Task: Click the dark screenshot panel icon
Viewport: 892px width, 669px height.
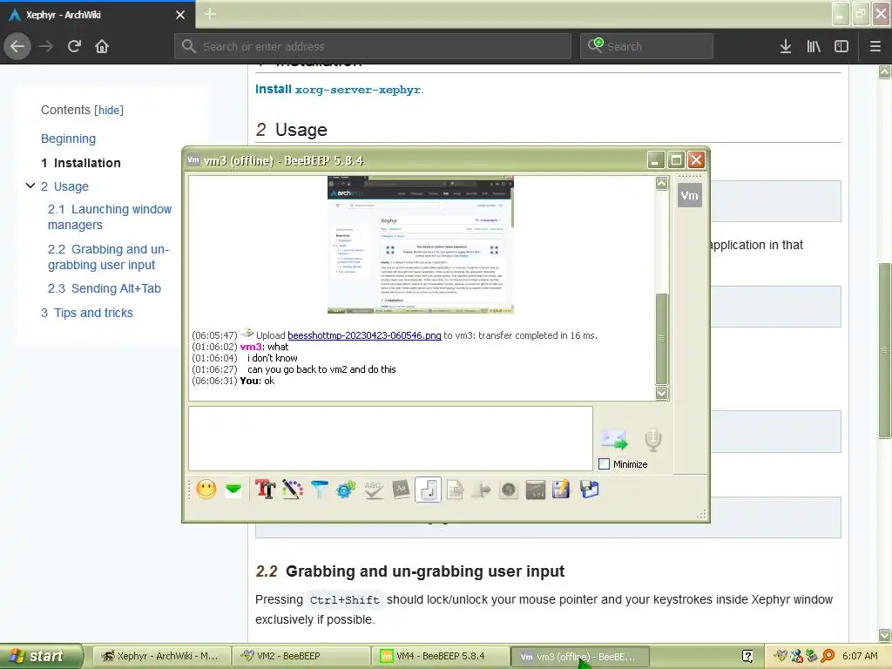Action: coord(536,490)
